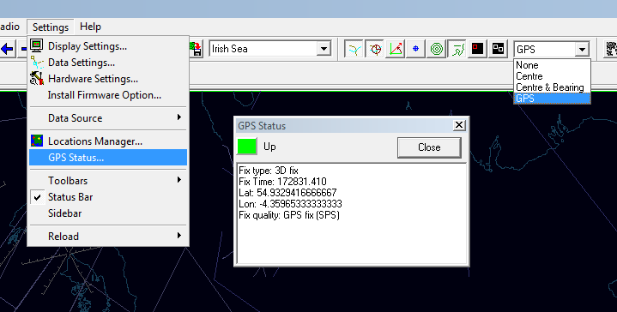Click the blue back arrow toolbar icon
Viewport: 617px width, 312px height.
[7, 49]
